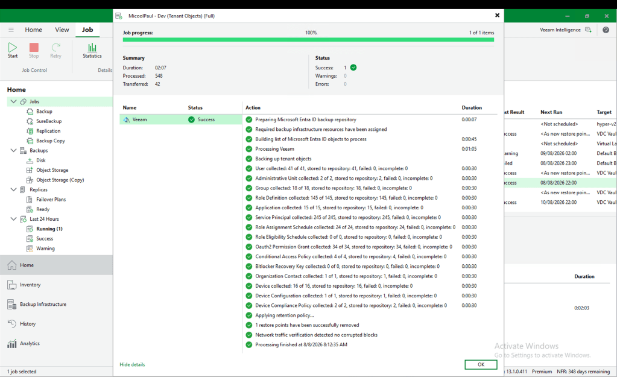This screenshot has width=617, height=377.
Task: Select the Failover Plans icon
Action: [30, 200]
